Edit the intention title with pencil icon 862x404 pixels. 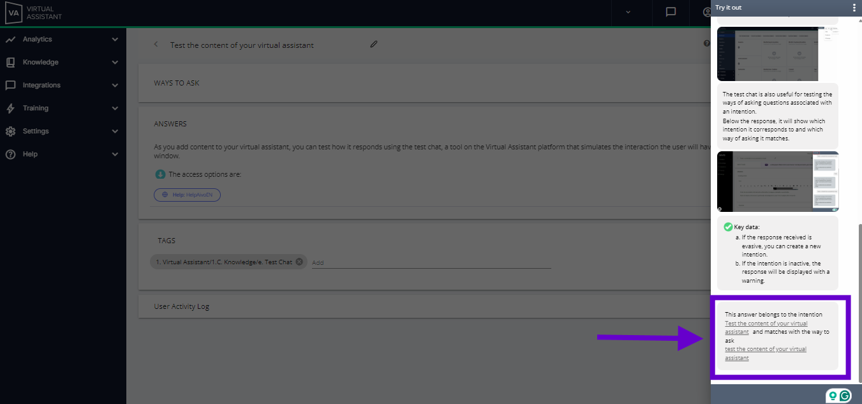pos(374,44)
